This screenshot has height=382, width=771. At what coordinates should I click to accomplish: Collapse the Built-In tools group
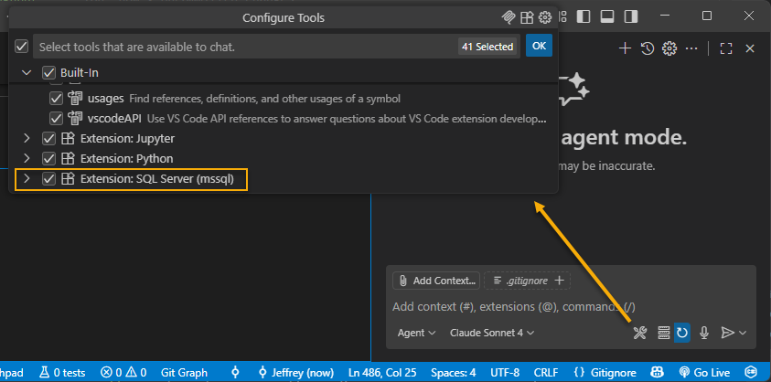pos(27,72)
